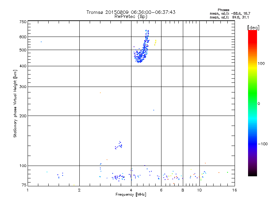The image size is (276, 207).
Task: Click the isolated blue point near 570 km at left
Action: coord(41,42)
